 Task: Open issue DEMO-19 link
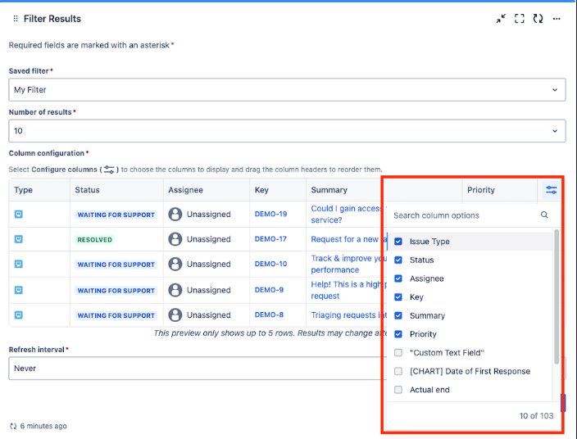click(x=270, y=214)
